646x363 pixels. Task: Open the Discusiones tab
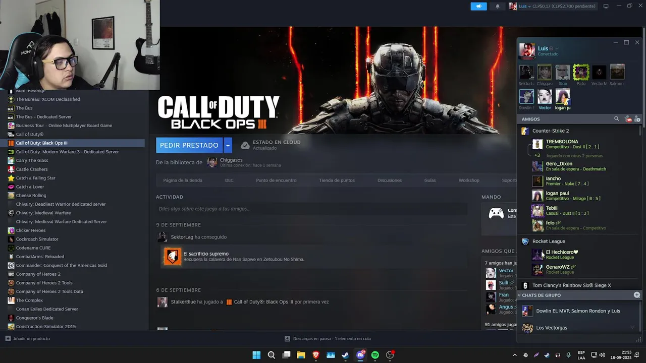tap(390, 180)
